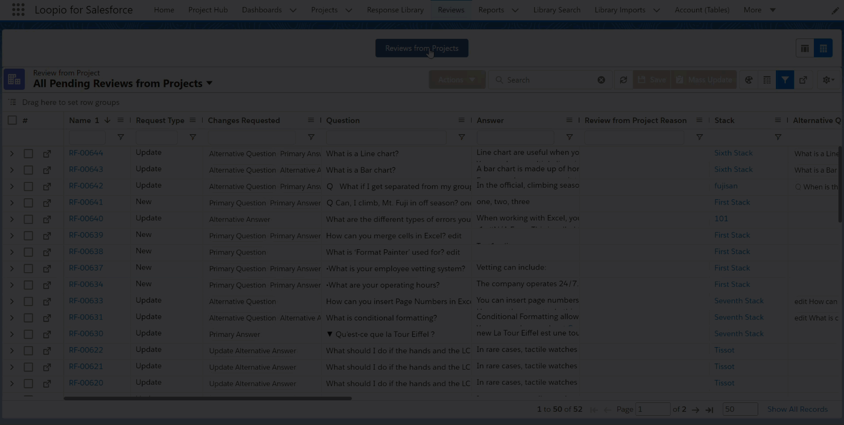
Task: Open the app launcher grid icon
Action: coord(18,10)
